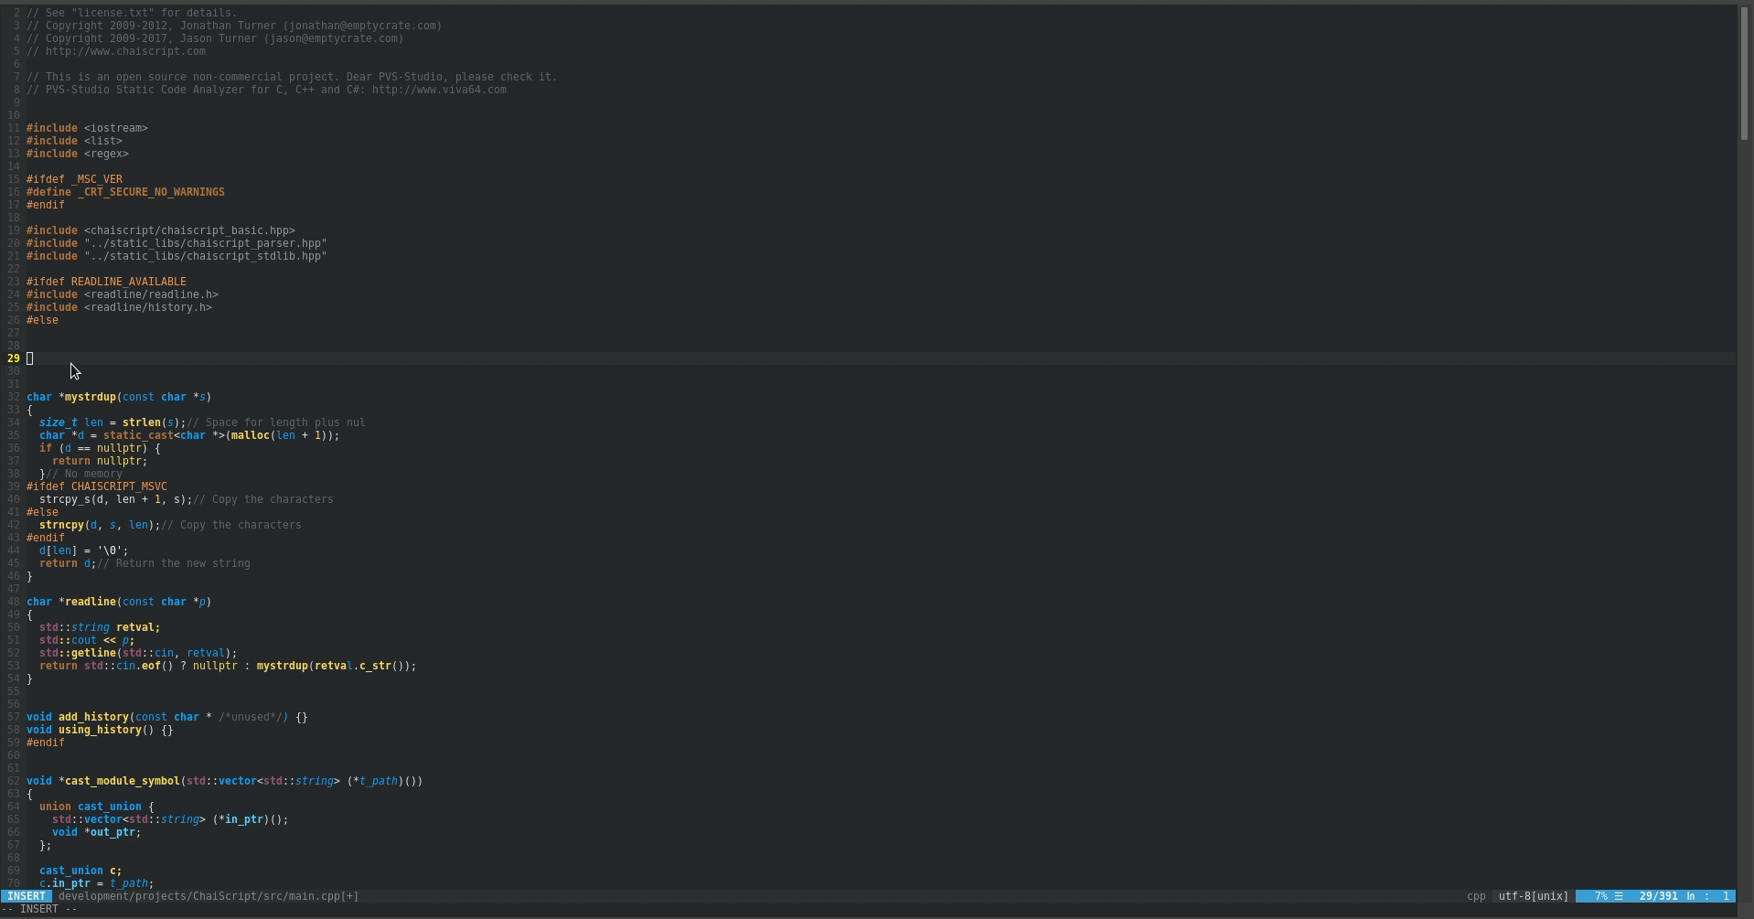Click the http://www.viva64.com URL in comment
Viewport: 1754px width, 919px height.
coord(439,90)
